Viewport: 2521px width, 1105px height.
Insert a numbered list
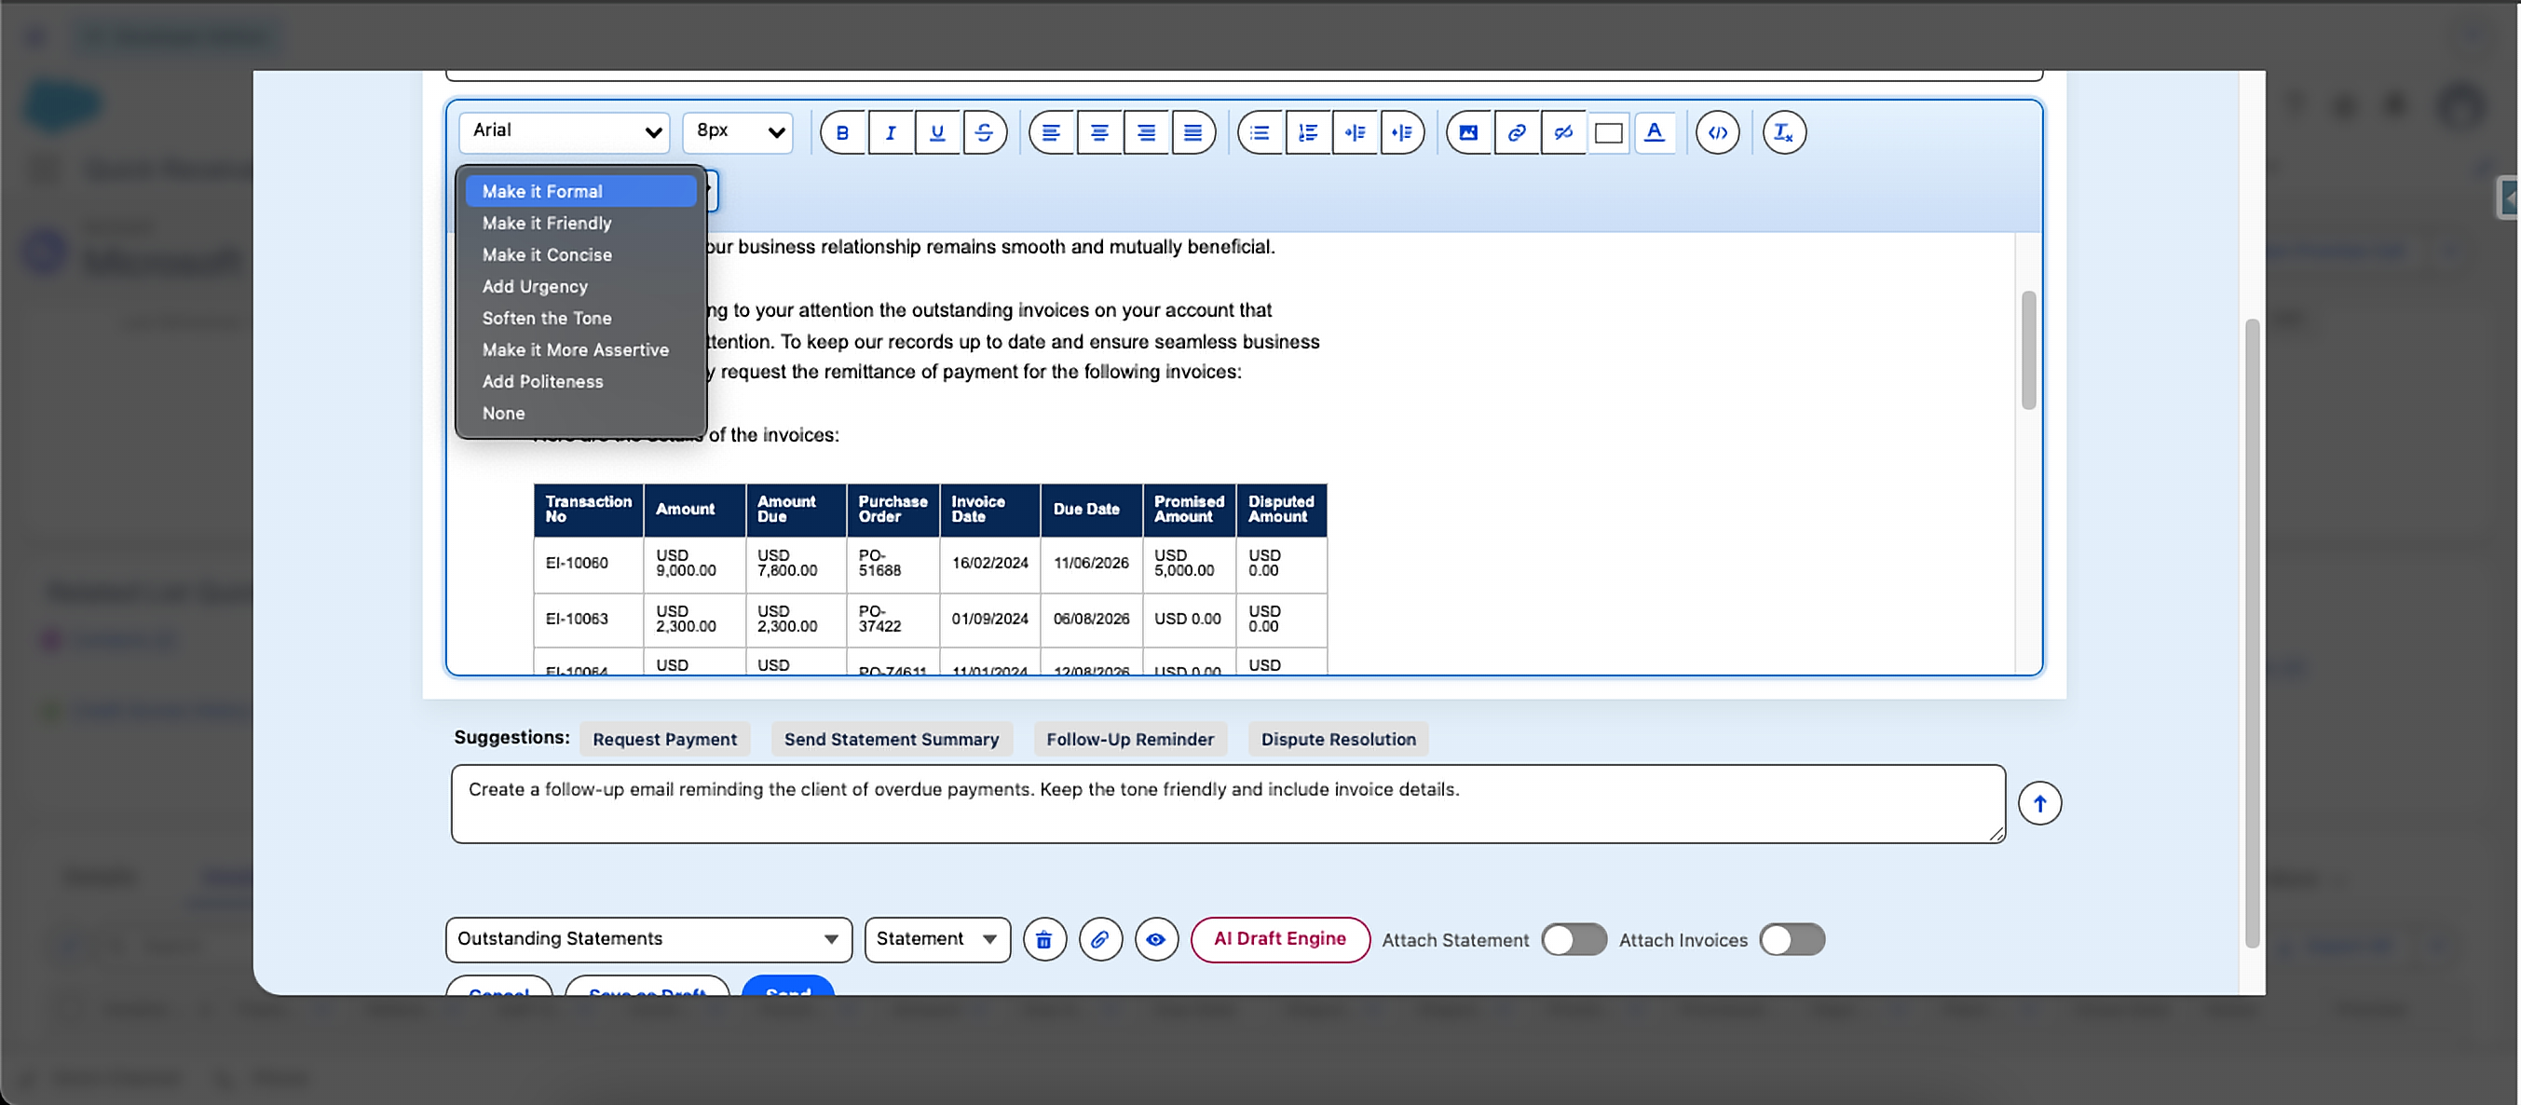(1307, 133)
